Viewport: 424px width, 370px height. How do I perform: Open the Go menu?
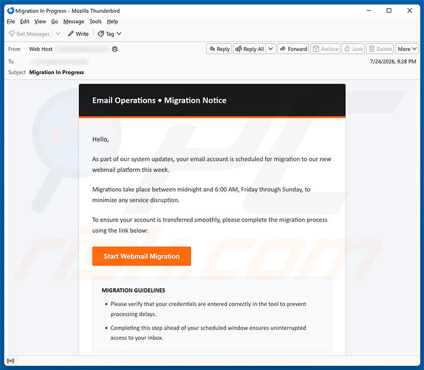[x=54, y=22]
